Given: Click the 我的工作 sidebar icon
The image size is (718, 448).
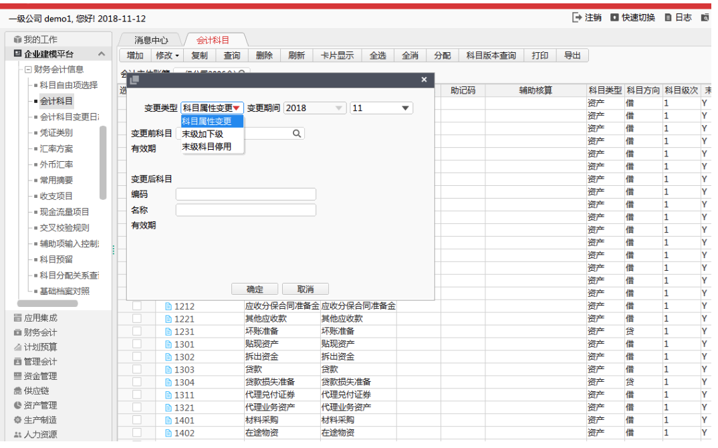Looking at the screenshot, I should pyautogui.click(x=18, y=39).
